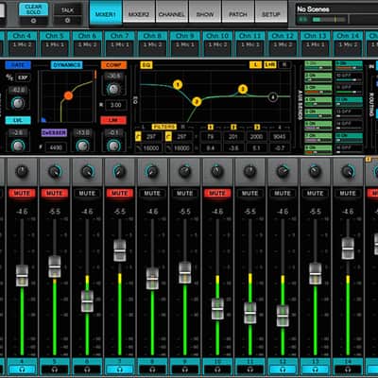Image resolution: width=378 pixels, height=378 pixels.
Task: Select EQ band 3 node on the graph
Action: point(243,89)
